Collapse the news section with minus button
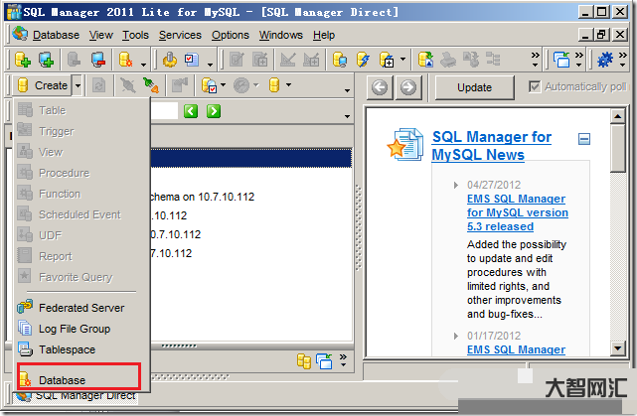Screen dimensions: 637x416 click(x=583, y=139)
